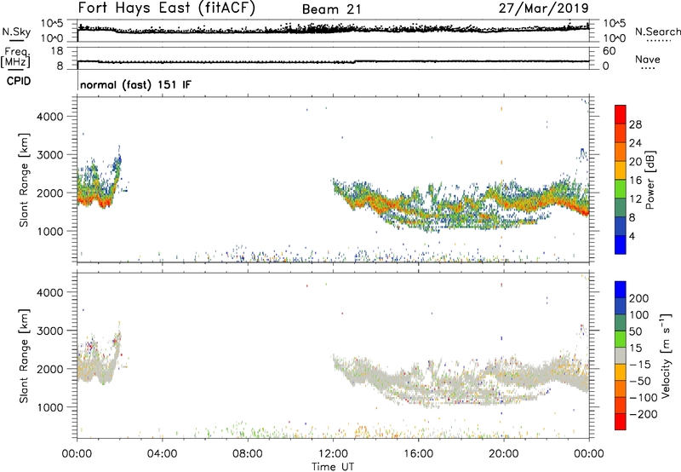The height and width of the screenshot is (472, 681).
Task: Click the 'Freq. [MHz]' label
Action: [15, 57]
